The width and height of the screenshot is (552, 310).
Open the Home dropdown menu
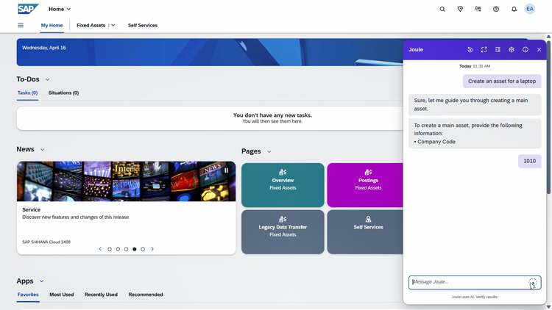pos(60,9)
